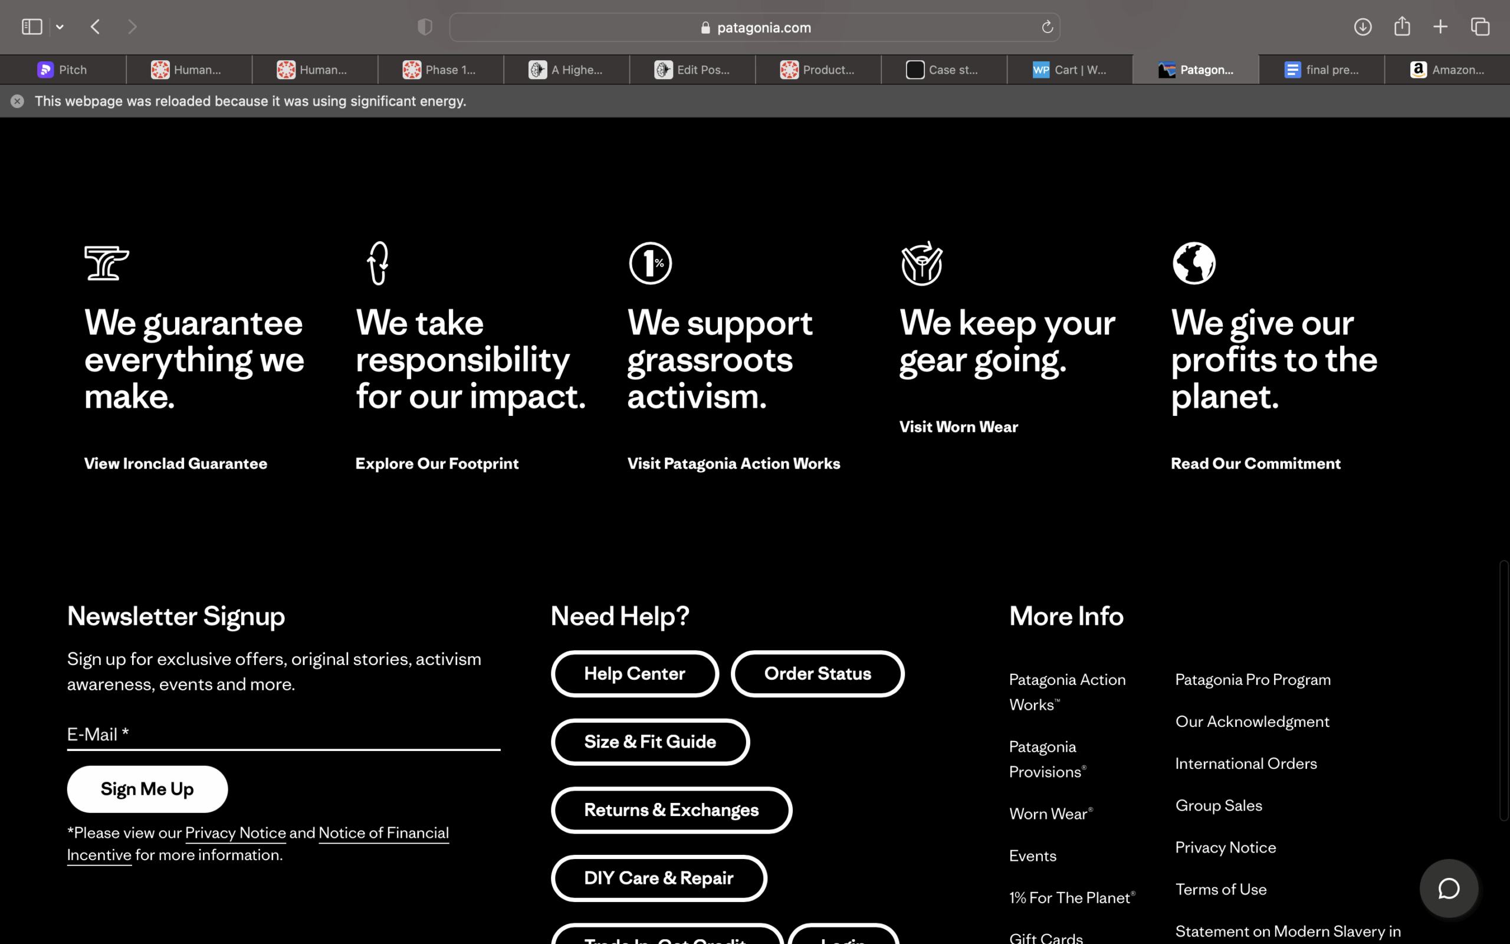Click the page vertical scrollbar
Image resolution: width=1510 pixels, height=944 pixels.
point(1504,690)
